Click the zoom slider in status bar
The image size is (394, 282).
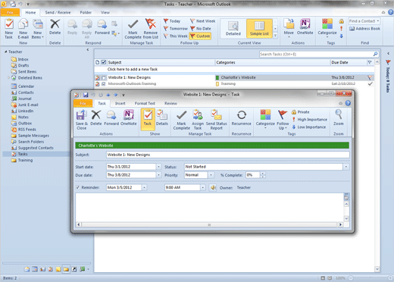tap(371, 278)
